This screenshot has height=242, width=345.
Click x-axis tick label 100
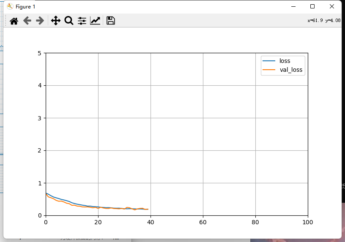click(x=308, y=222)
